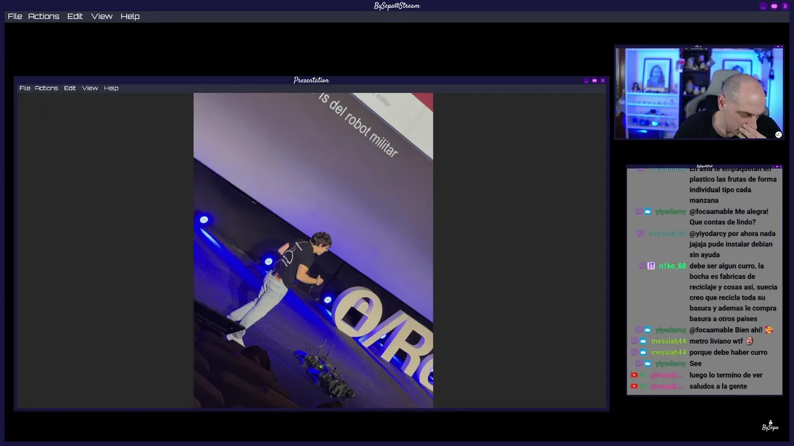Click the Twitch icon on 'Me alegra!' message row
The image size is (794, 446).
pyautogui.click(x=639, y=211)
